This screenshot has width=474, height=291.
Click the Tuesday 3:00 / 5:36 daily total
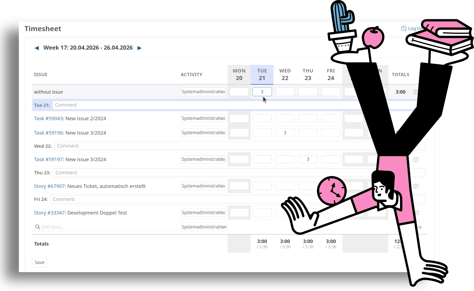[x=262, y=244]
